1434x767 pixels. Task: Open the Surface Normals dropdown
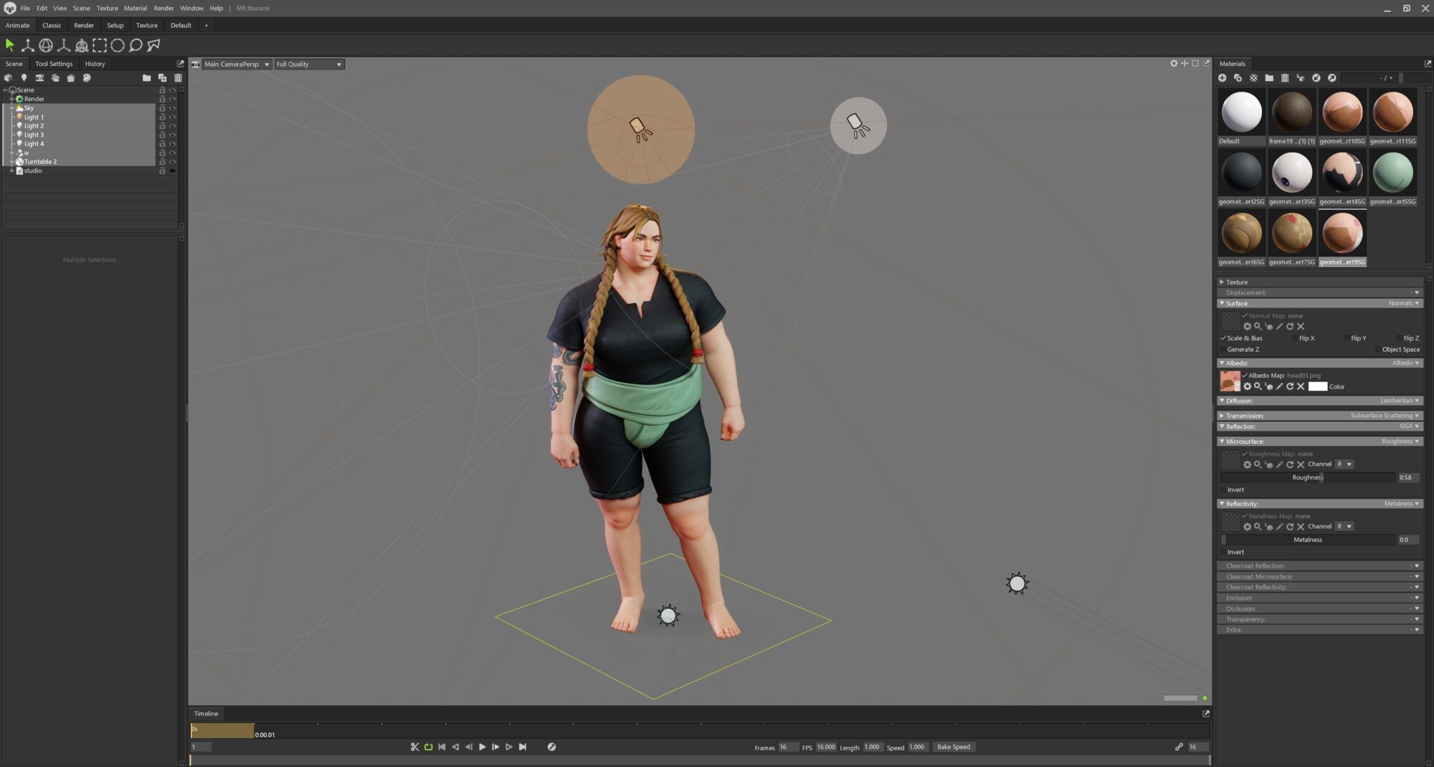[1403, 303]
